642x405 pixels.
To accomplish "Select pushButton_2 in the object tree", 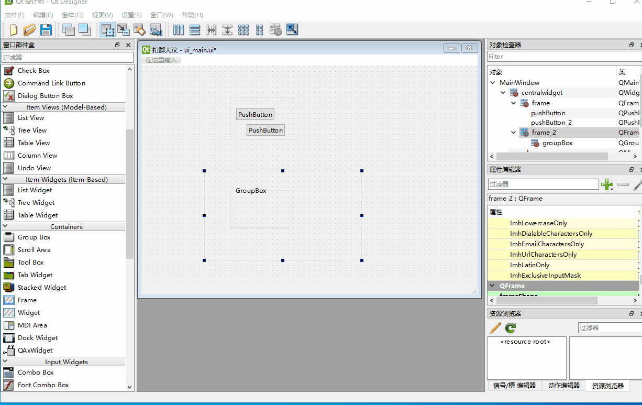I will point(551,122).
